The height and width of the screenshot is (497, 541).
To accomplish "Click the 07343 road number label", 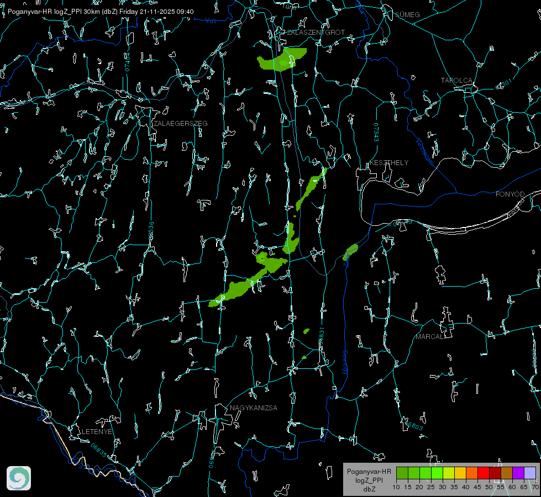I will (x=376, y=133).
